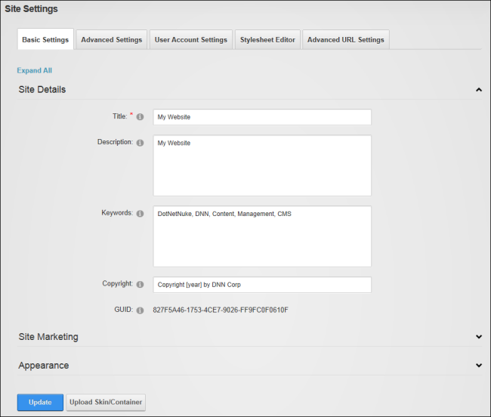The height and width of the screenshot is (417, 491).
Task: Click the info icon beside Copyright
Action: click(x=140, y=284)
